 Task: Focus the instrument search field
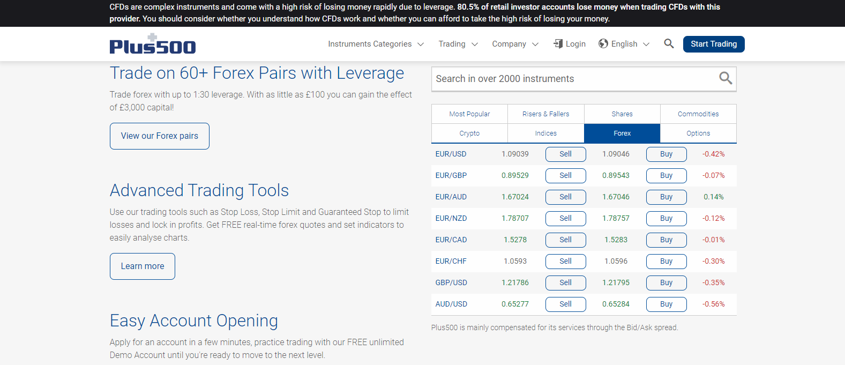tap(584, 79)
